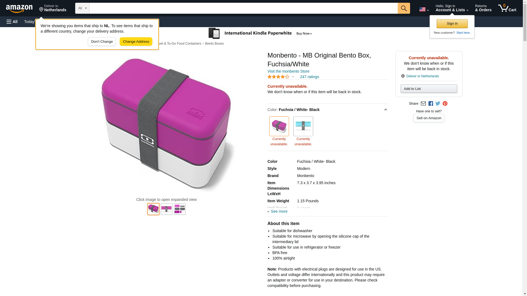
Task: Share product on Facebook
Action: click(x=431, y=104)
